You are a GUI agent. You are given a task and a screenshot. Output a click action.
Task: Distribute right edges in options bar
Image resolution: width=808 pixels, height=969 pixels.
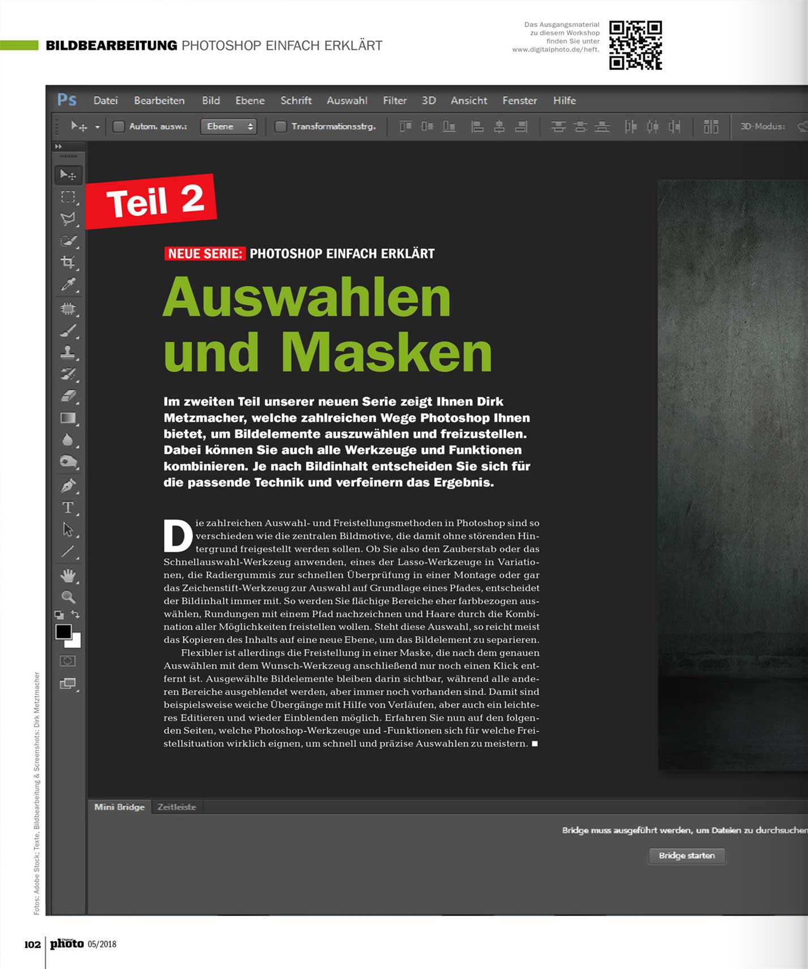[674, 126]
